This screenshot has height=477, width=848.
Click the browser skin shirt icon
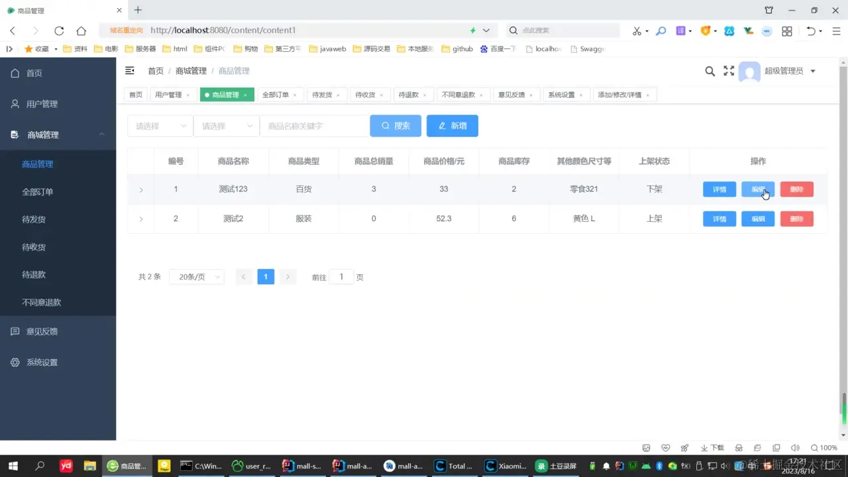[768, 10]
